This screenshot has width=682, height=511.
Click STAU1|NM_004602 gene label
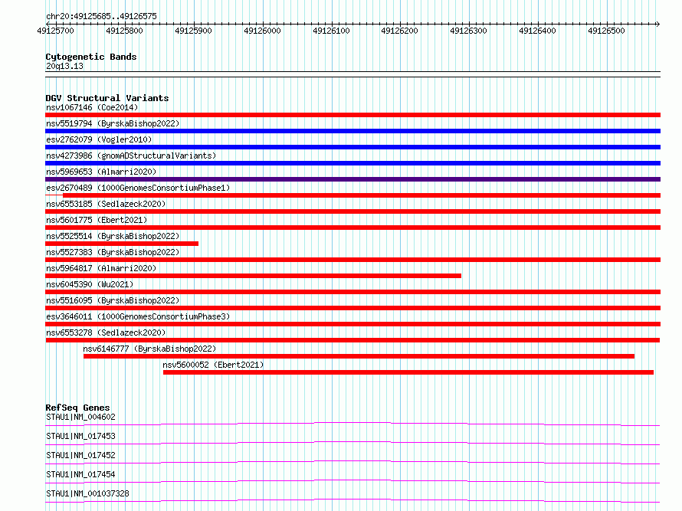coord(80,417)
